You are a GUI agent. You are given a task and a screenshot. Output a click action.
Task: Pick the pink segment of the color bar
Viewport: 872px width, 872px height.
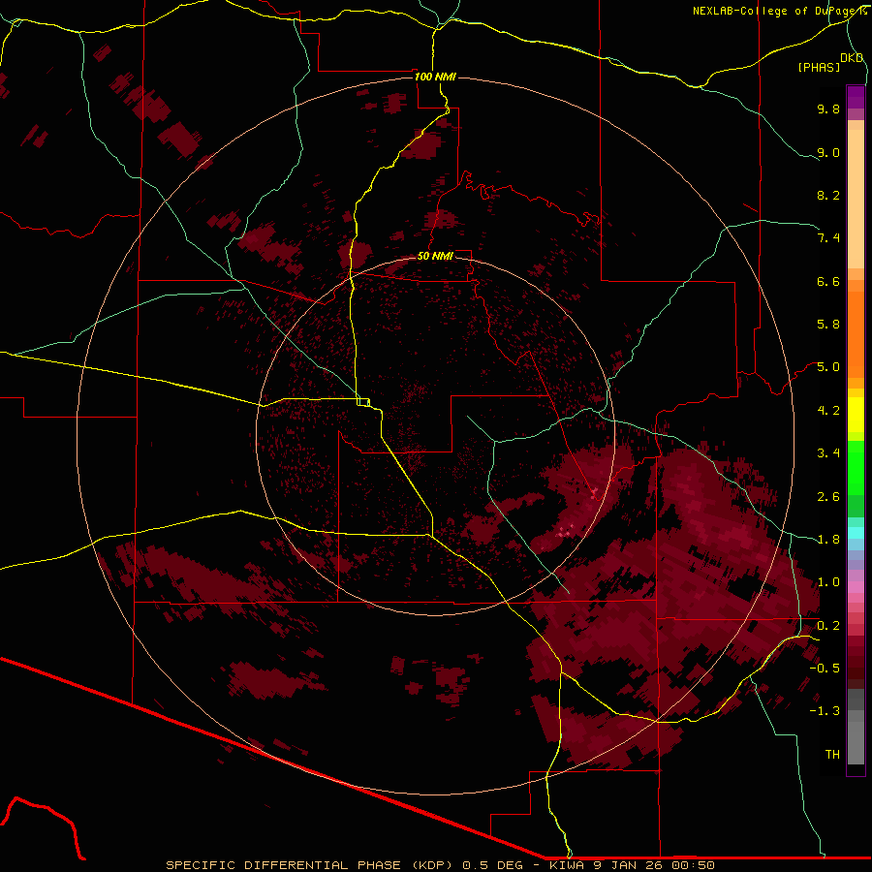[x=856, y=587]
